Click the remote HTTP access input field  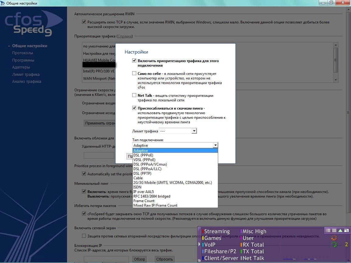[x=99, y=156]
